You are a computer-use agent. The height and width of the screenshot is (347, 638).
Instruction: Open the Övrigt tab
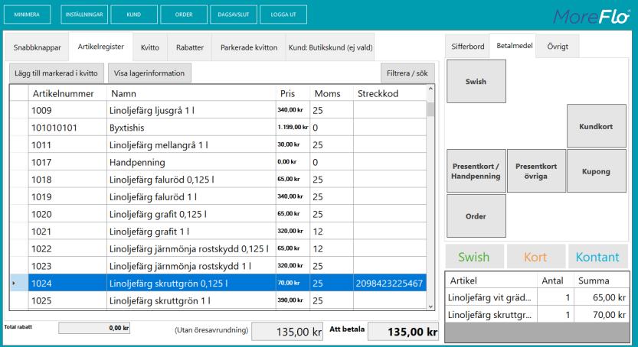pos(558,47)
